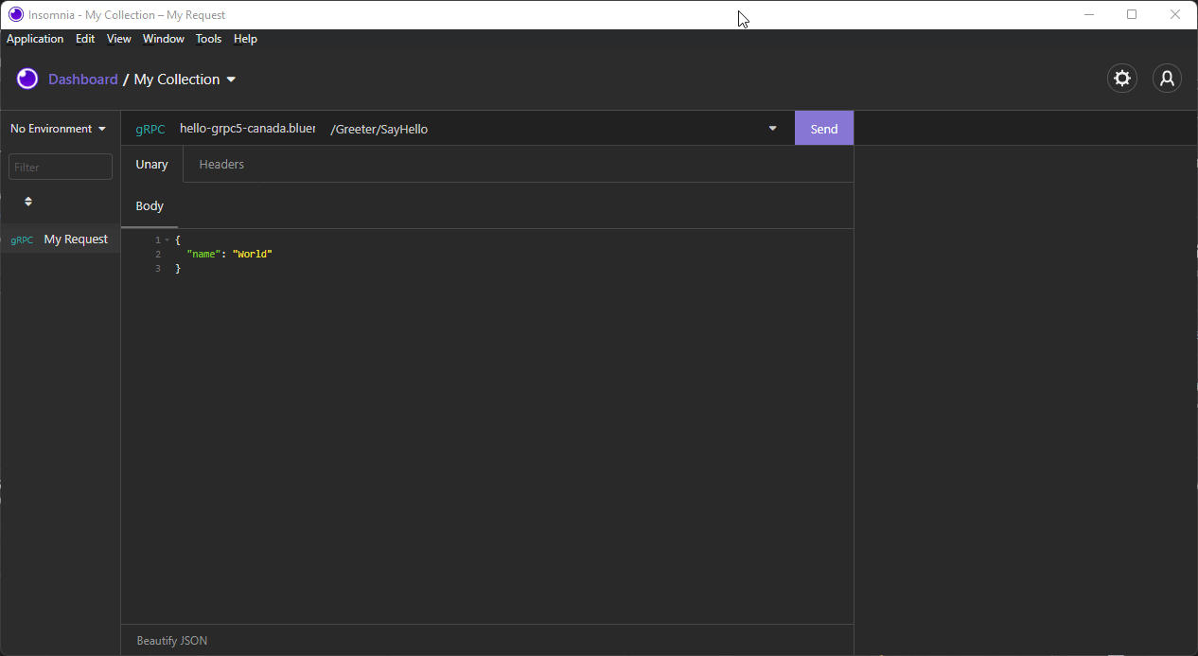Click the /Greeter/SayHello method text
This screenshot has width=1198, height=656.
pyautogui.click(x=379, y=129)
